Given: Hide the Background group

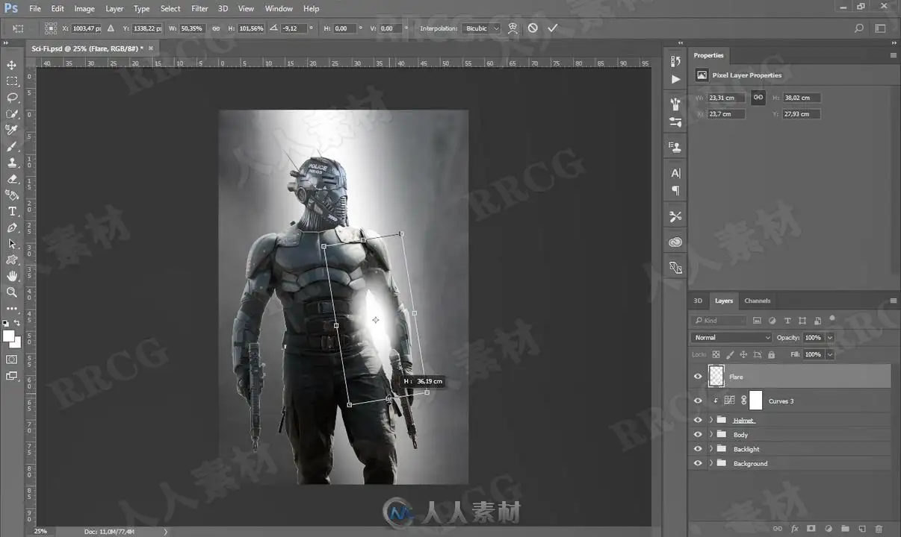Looking at the screenshot, I should tap(698, 463).
